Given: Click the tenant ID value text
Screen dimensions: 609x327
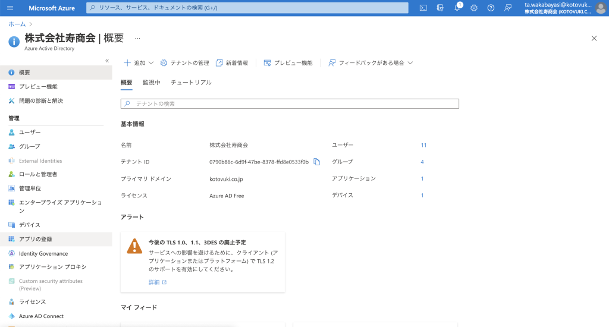Looking at the screenshot, I should pyautogui.click(x=259, y=162).
